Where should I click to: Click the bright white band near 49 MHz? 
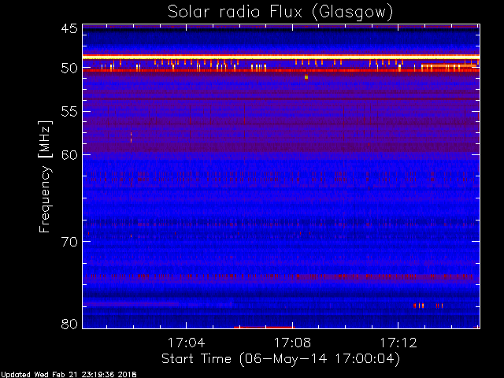pyautogui.click(x=281, y=57)
